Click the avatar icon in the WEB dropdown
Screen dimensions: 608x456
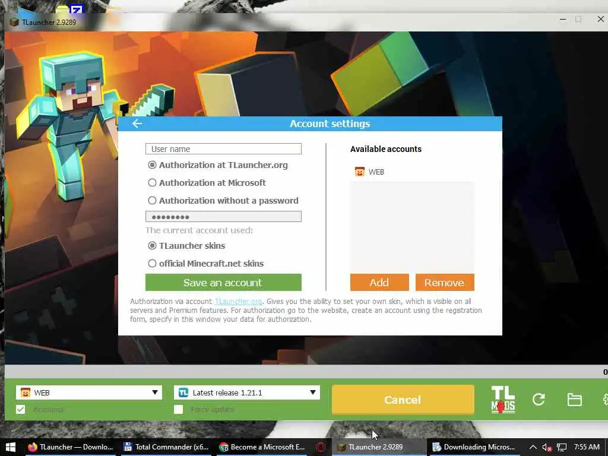pyautogui.click(x=25, y=392)
